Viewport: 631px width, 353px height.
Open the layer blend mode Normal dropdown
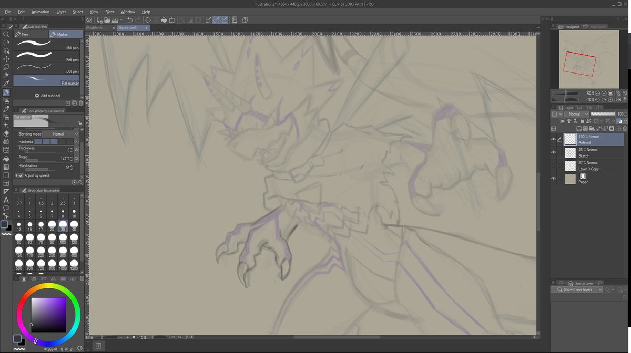tap(577, 114)
